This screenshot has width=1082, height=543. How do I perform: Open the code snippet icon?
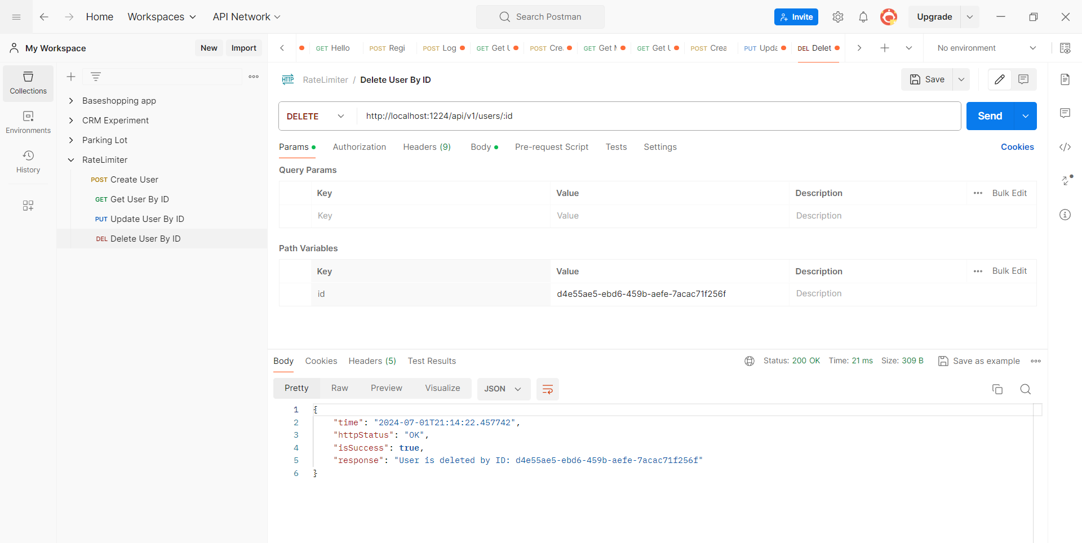click(x=1065, y=147)
